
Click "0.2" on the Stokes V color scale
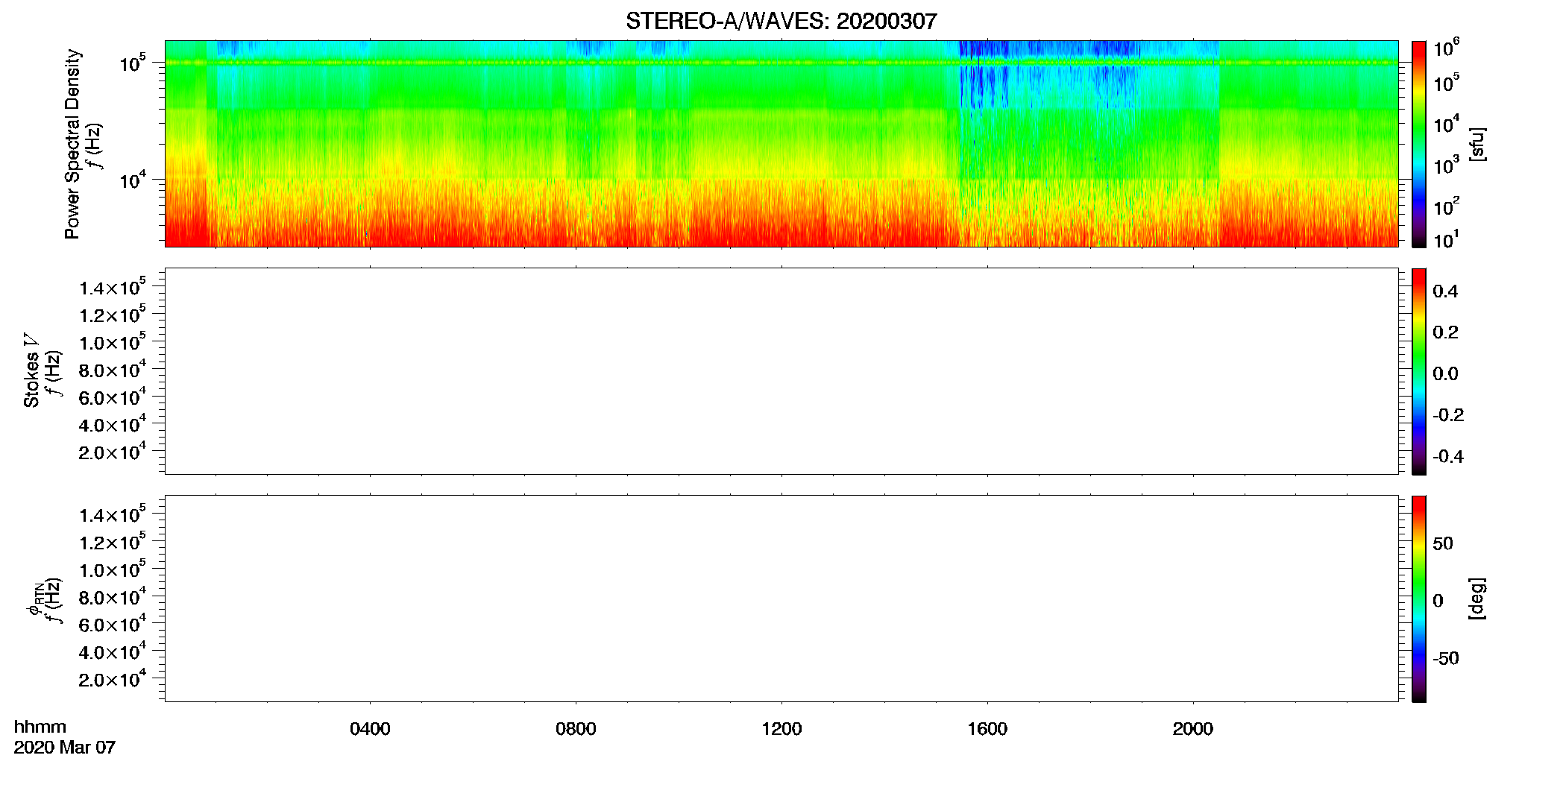1445,332
